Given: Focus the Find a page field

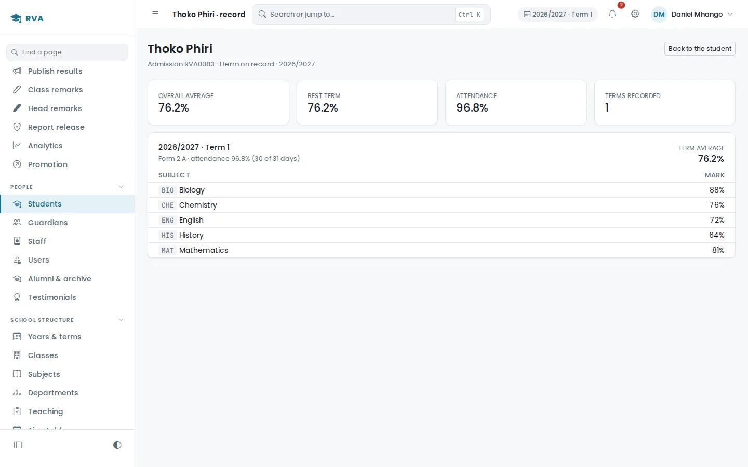Looking at the screenshot, I should click(68, 52).
